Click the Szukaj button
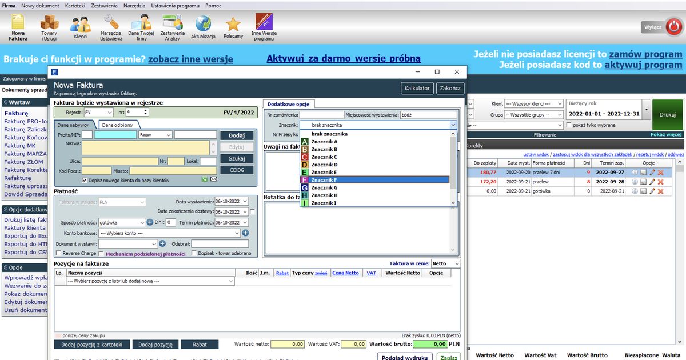Viewport: 686px width, 360px height. (x=237, y=158)
